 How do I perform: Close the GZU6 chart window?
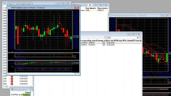77,7
